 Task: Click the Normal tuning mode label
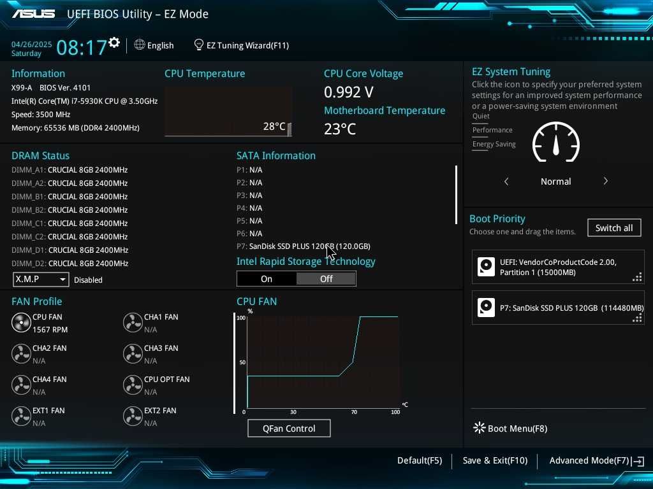click(555, 181)
